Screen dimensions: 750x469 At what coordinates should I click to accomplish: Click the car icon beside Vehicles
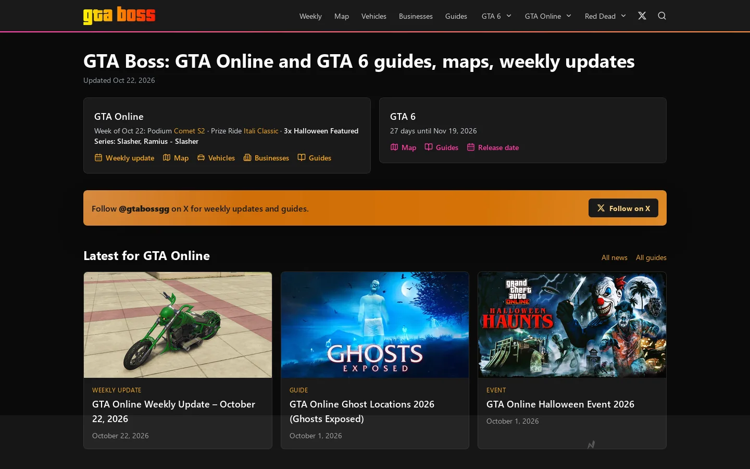201,157
